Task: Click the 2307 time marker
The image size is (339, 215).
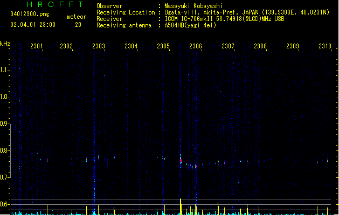Action: coord(228,46)
